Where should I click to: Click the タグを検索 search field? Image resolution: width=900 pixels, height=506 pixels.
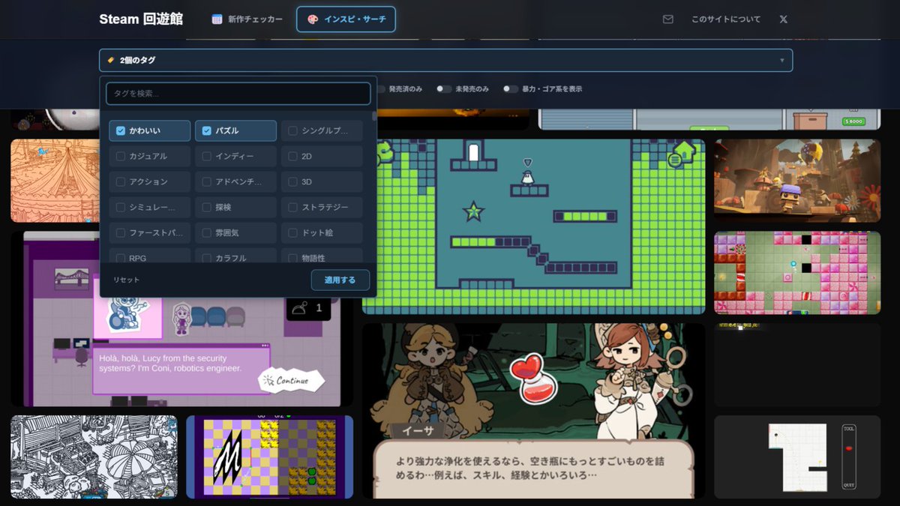coord(238,94)
